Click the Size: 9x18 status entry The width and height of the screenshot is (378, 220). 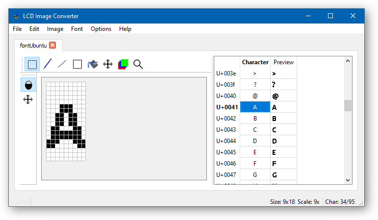pos(282,202)
